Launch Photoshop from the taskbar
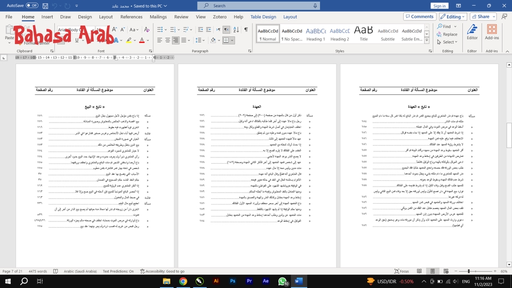 tap(233, 281)
